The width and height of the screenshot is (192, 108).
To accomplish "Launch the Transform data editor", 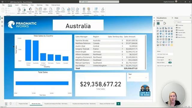I will [58, 11].
